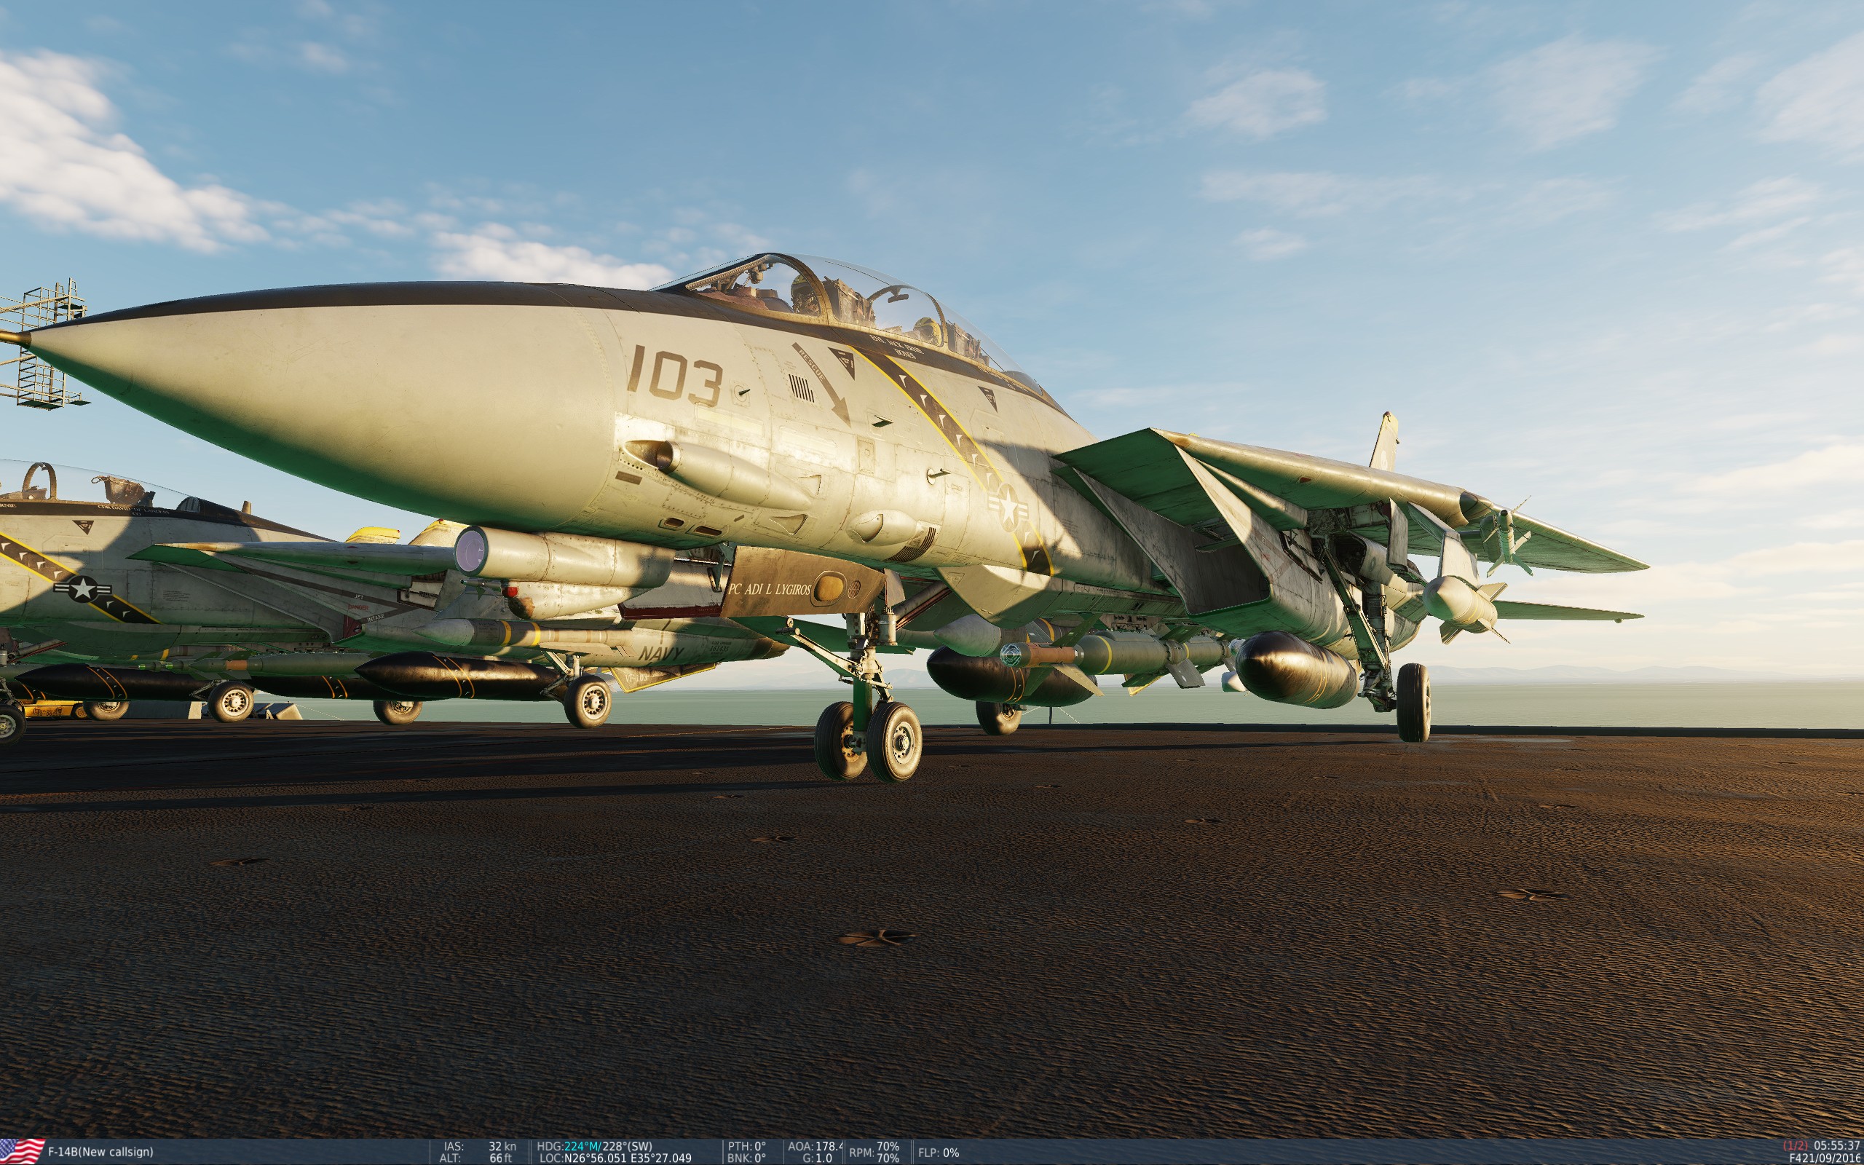This screenshot has height=1165, width=1864.
Task: Click the FLP 0% flaps readout
Action: tap(938, 1153)
